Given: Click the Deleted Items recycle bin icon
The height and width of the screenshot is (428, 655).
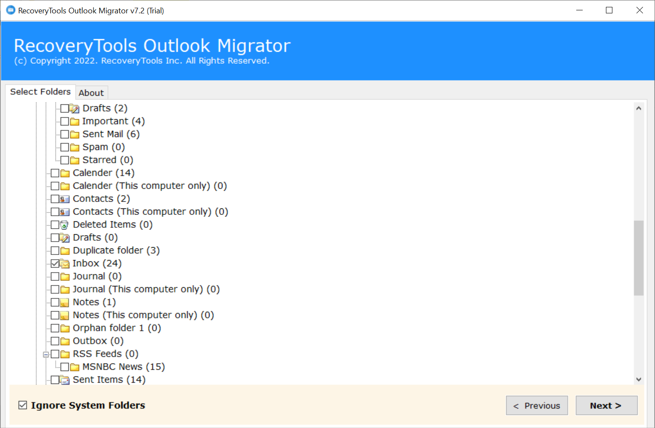Looking at the screenshot, I should click(x=64, y=225).
